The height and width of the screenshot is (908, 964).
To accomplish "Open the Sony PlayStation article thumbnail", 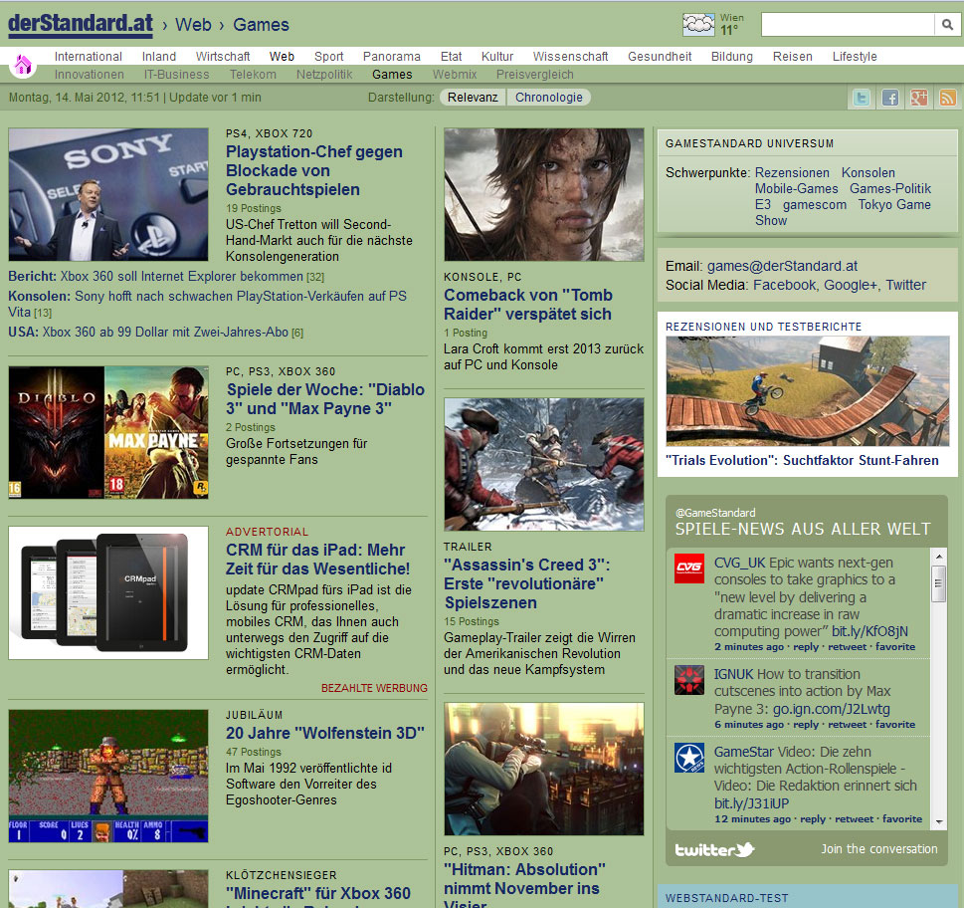I will tap(108, 194).
